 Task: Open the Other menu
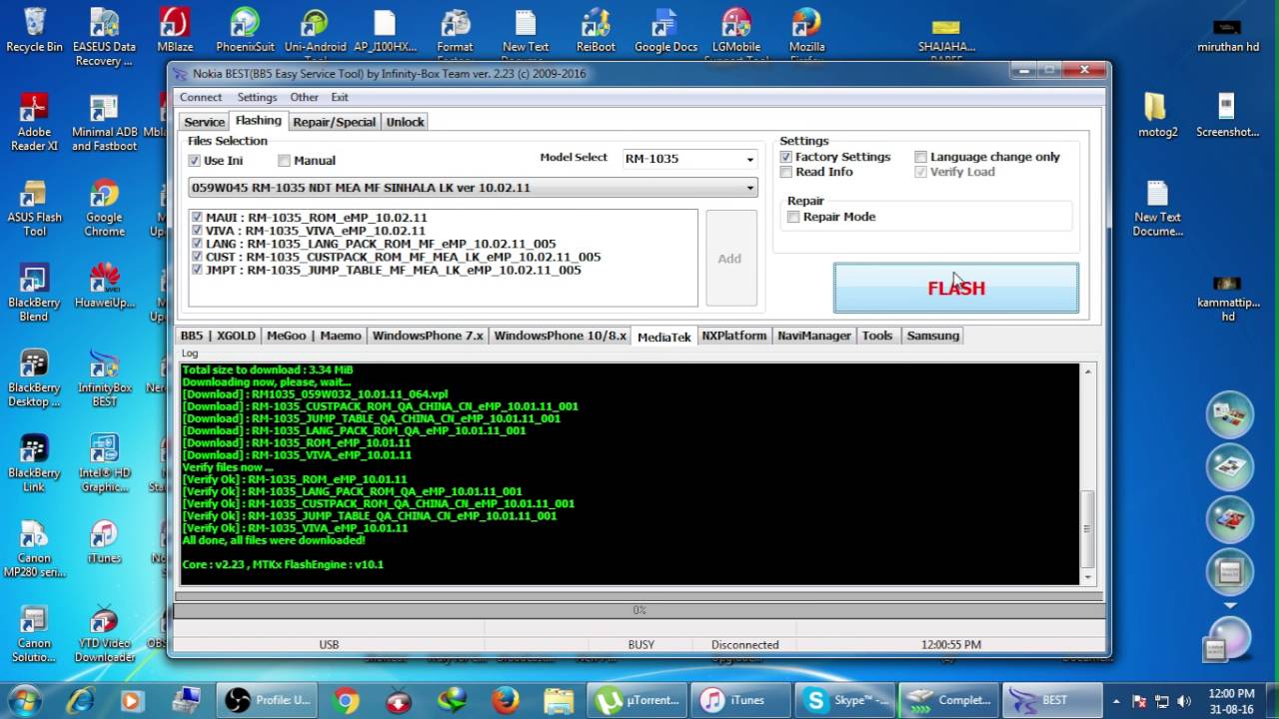coord(304,97)
